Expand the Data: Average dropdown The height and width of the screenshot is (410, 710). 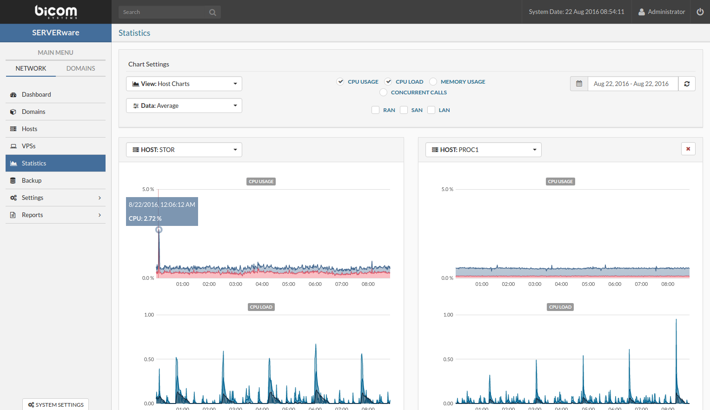click(x=184, y=106)
